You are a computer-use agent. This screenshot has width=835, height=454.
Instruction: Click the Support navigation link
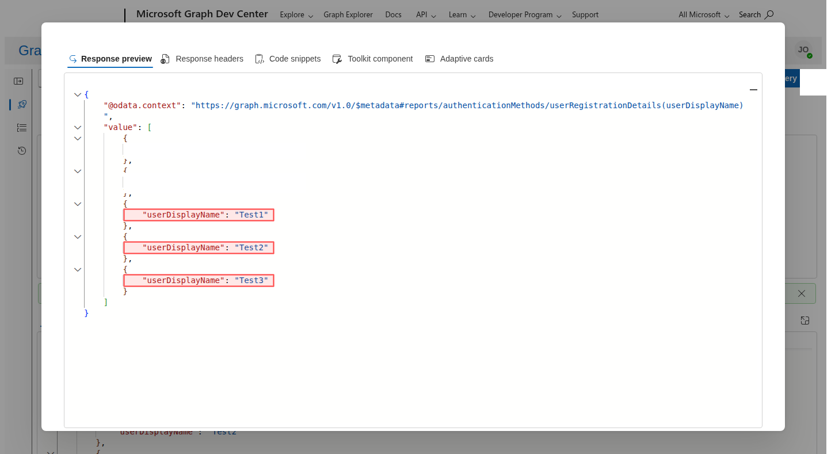point(585,14)
